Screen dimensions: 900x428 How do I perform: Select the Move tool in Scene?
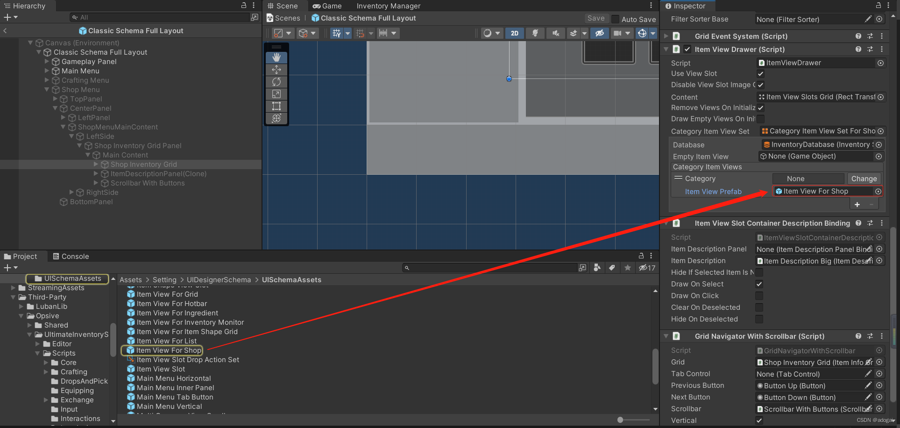click(x=276, y=70)
